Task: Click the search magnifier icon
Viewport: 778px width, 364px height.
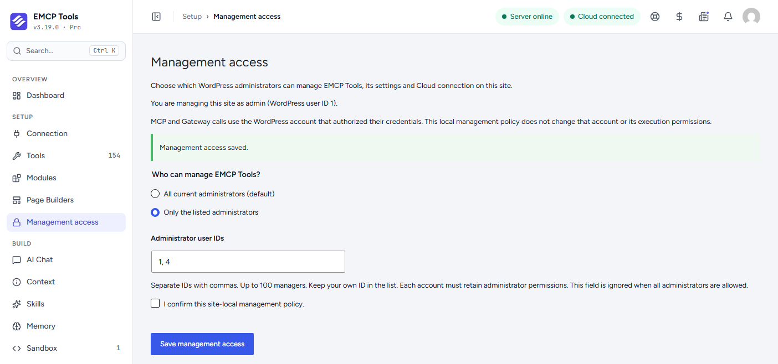Action: (x=17, y=51)
